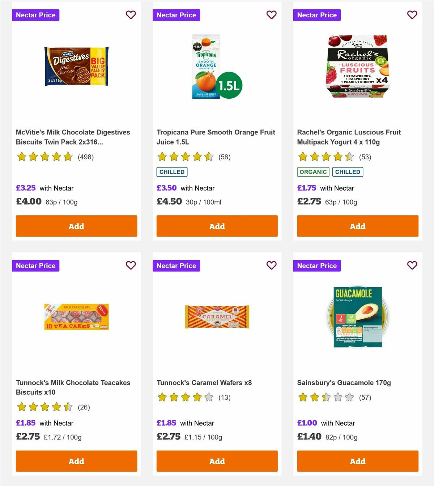
Task: Click the heart icon on Tropicana Orange Juice
Action: pos(271,15)
